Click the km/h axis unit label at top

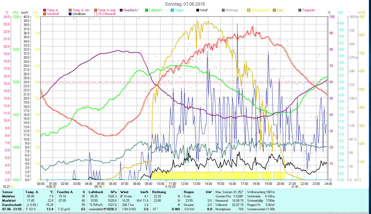pos(24,13)
